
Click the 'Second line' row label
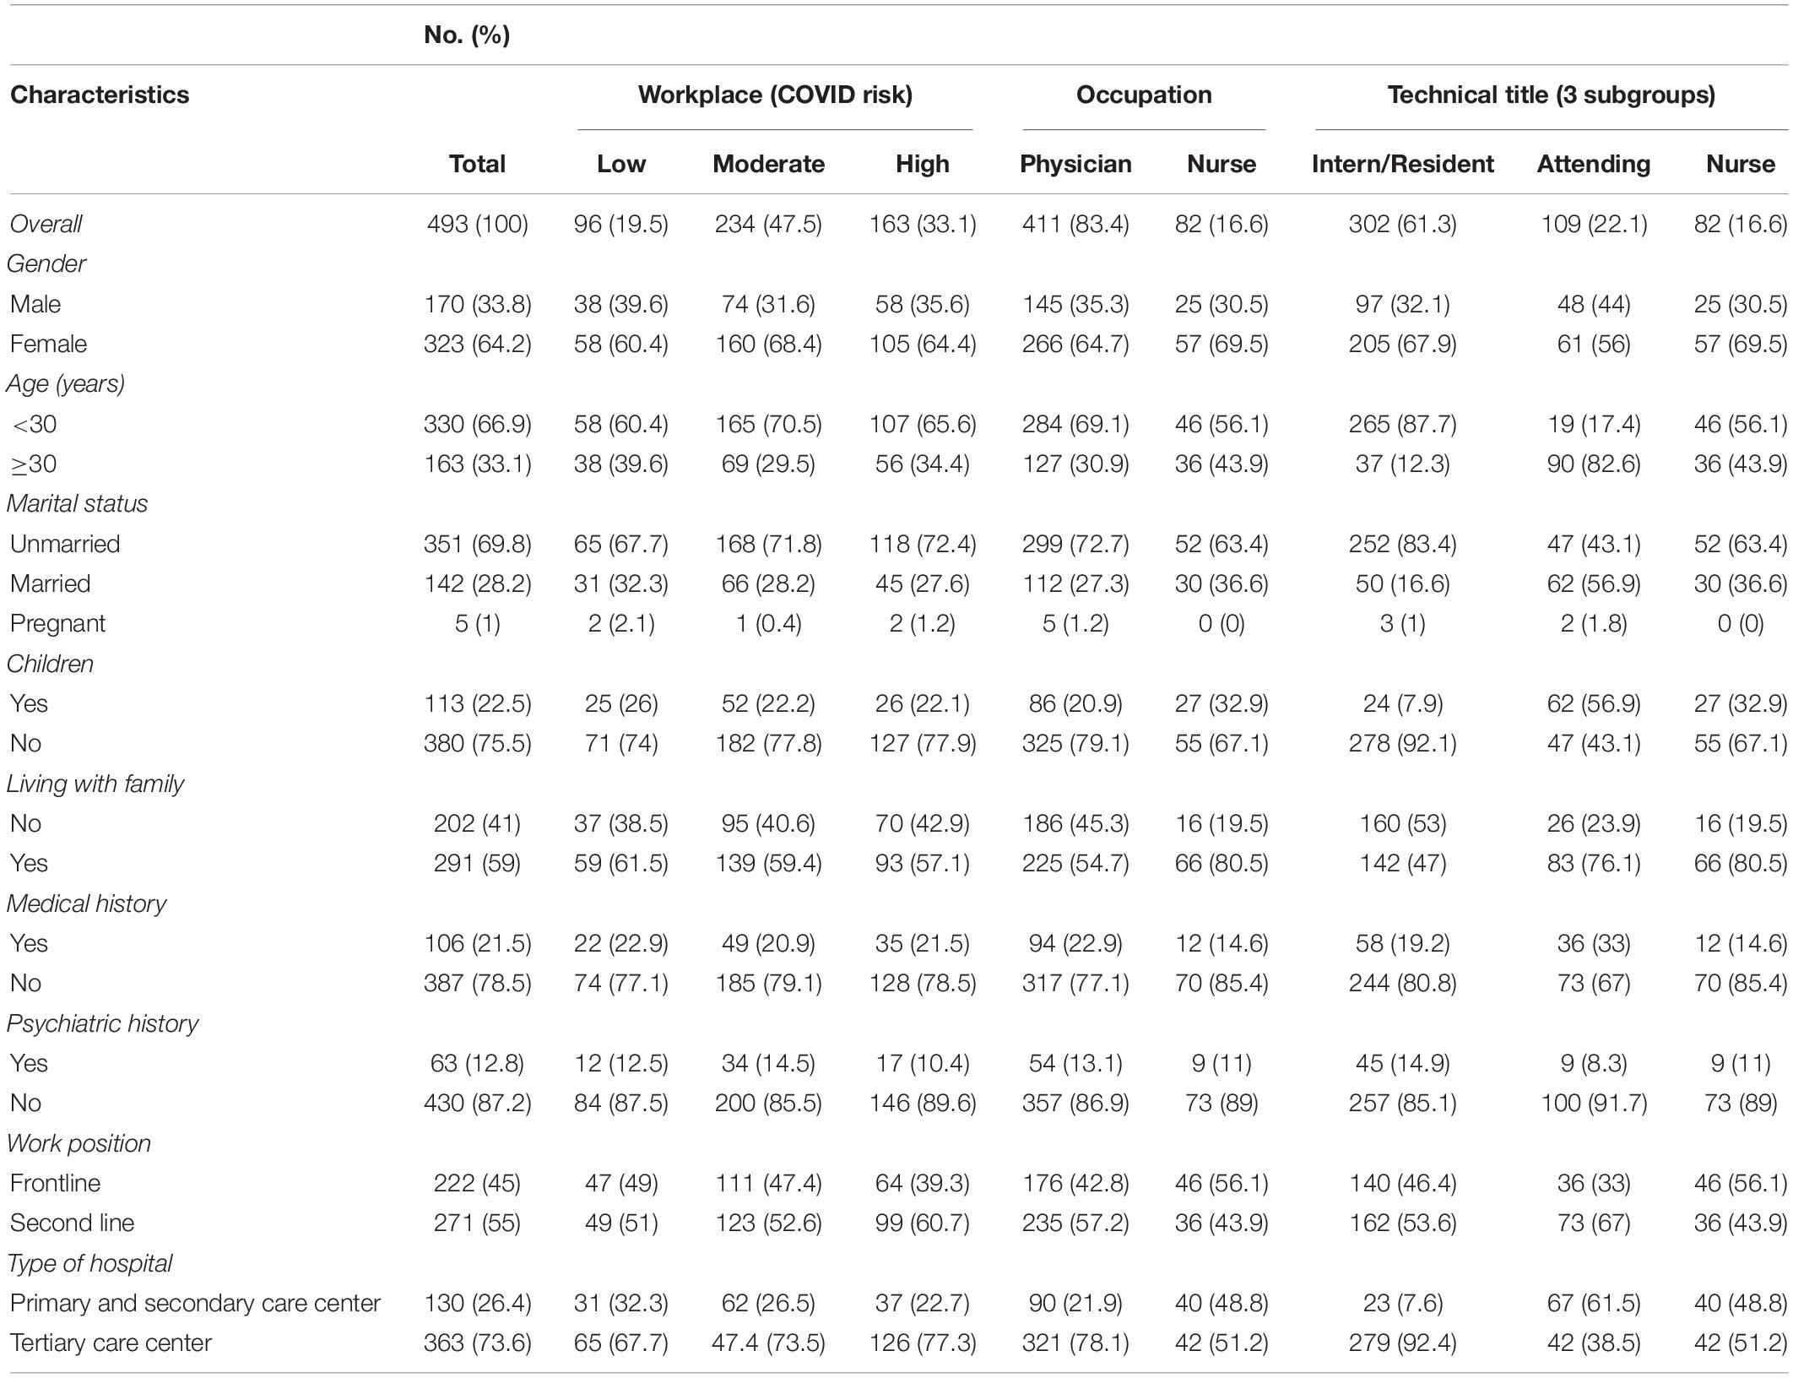pos(72,1223)
